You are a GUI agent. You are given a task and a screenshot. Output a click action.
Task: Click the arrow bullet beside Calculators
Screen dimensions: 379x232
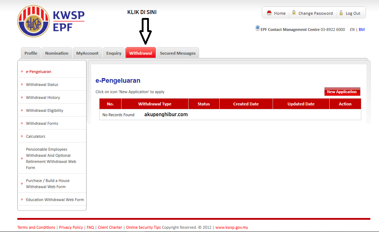pos(22,136)
